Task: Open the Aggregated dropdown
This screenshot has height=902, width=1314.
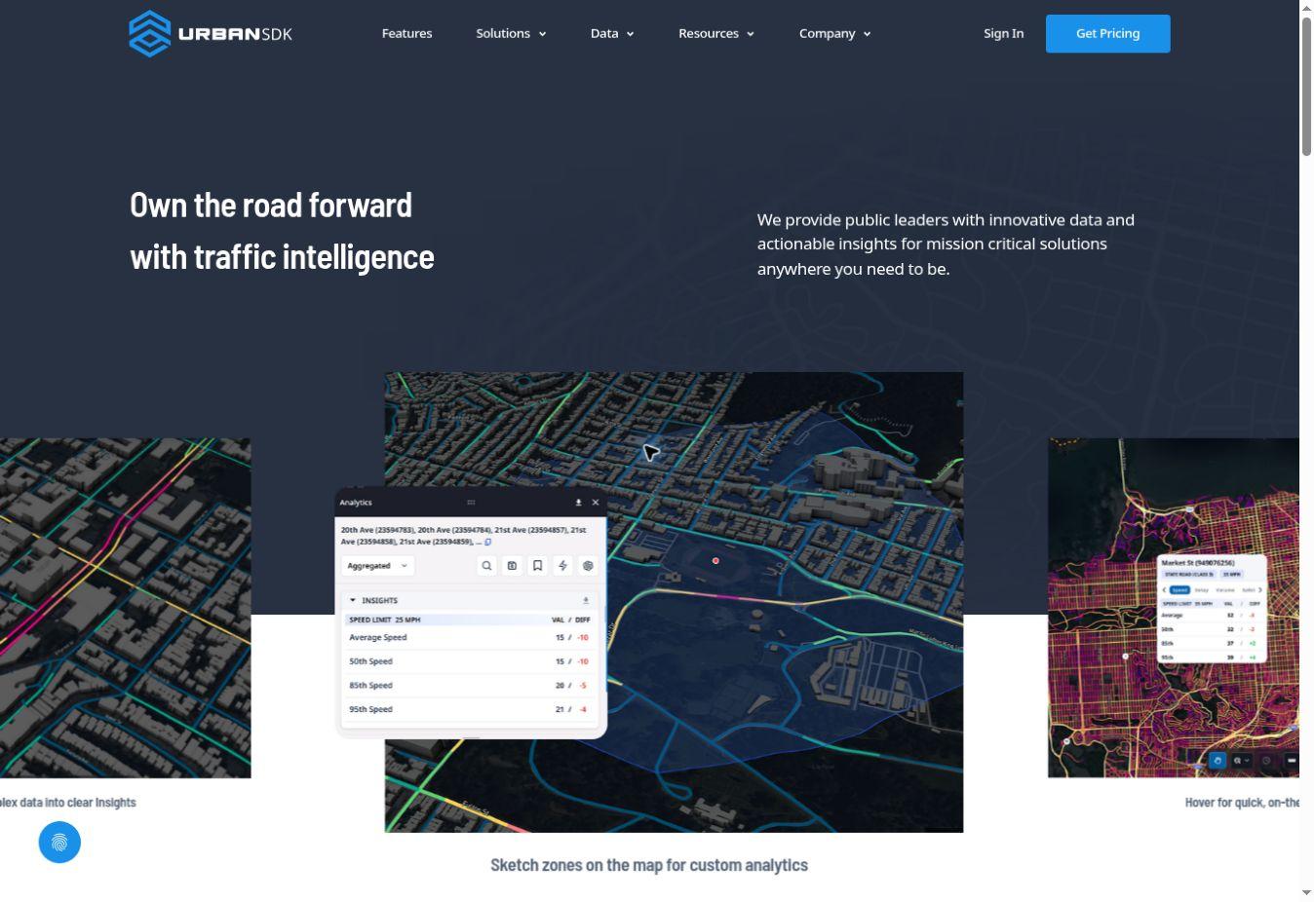Action: [377, 566]
